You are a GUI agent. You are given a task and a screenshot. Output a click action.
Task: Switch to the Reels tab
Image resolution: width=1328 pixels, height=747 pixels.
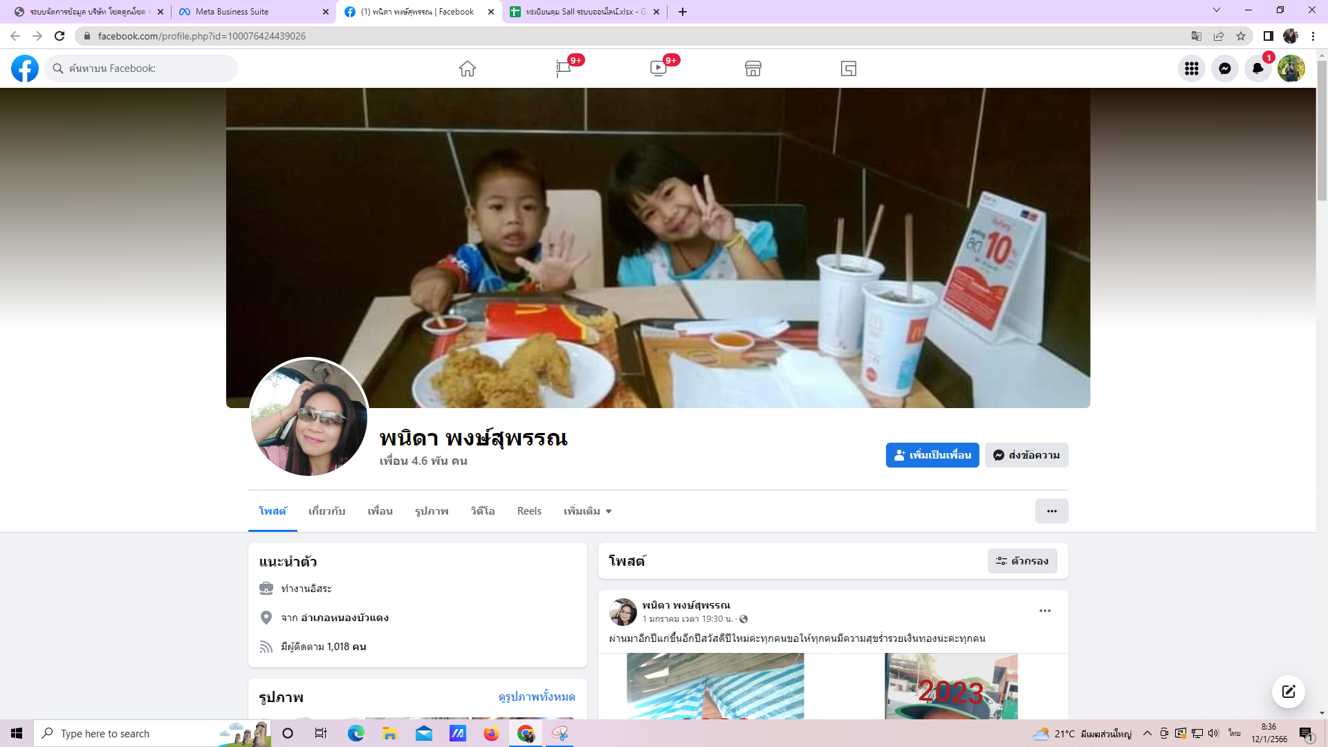pyautogui.click(x=529, y=511)
